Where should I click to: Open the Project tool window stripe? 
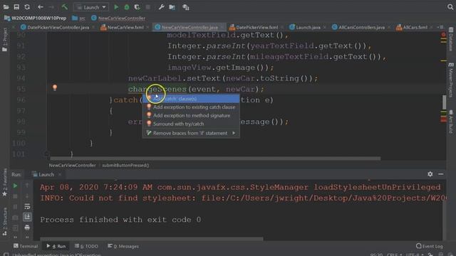click(5, 41)
